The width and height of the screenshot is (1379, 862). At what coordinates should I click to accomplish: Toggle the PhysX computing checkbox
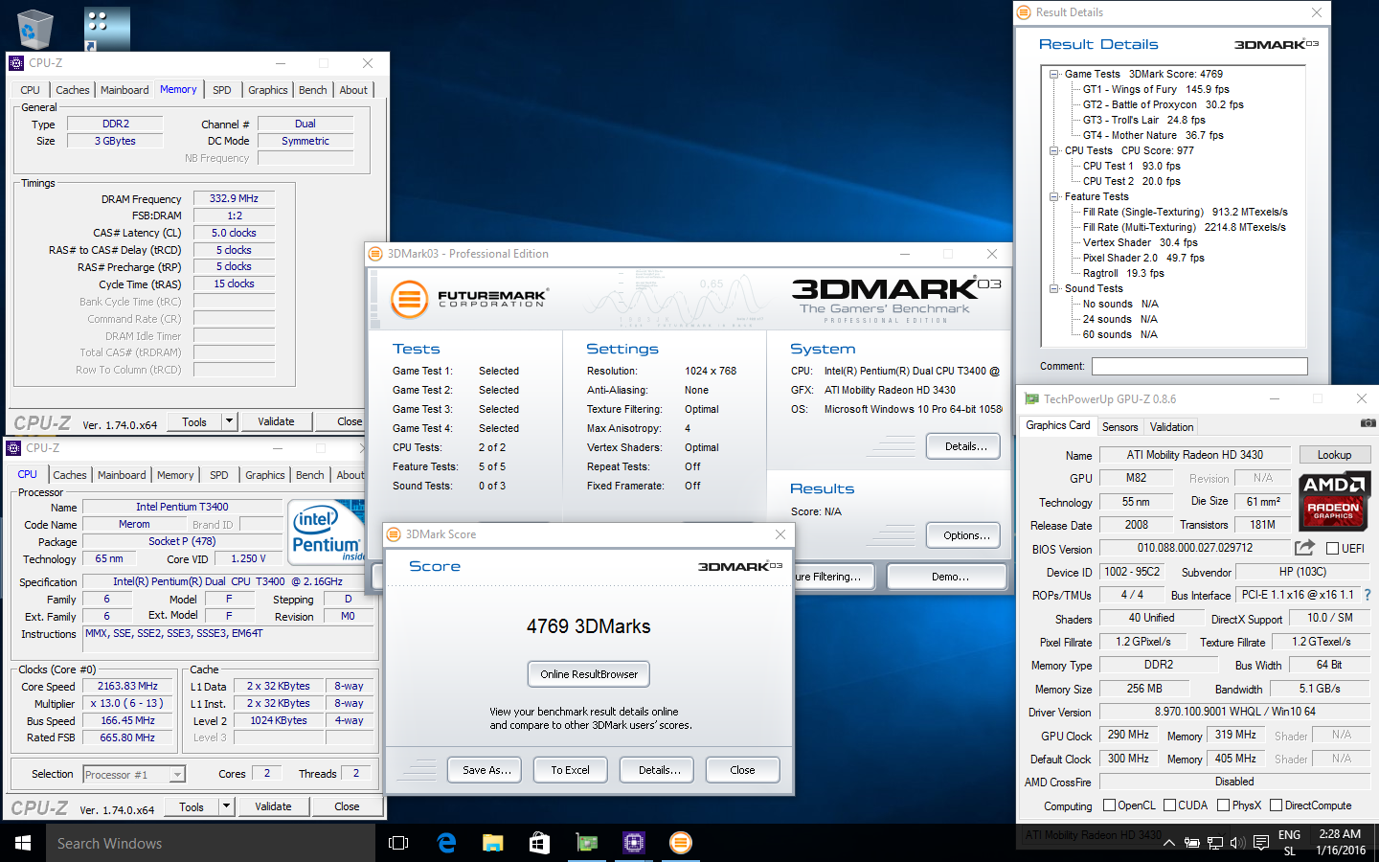[x=1223, y=805]
